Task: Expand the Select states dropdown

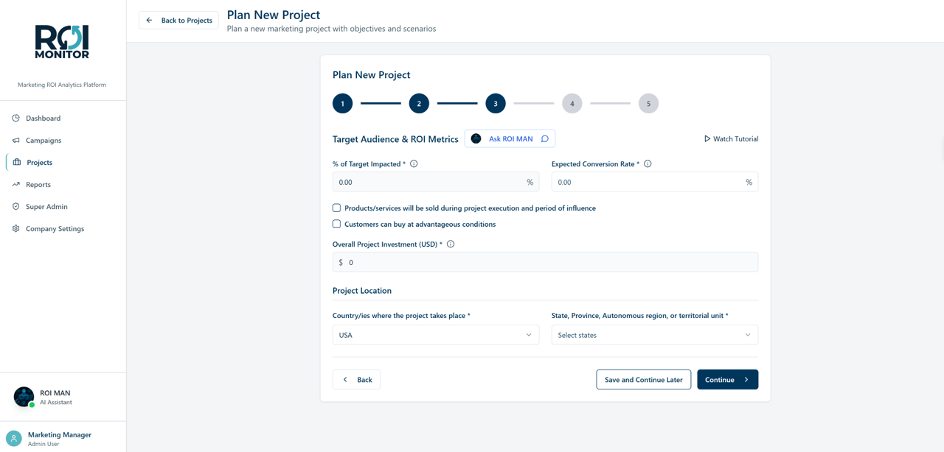Action: point(654,335)
